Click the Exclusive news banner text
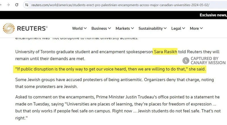Image resolution: width=227 pixels, height=125 pixels. (213, 15)
